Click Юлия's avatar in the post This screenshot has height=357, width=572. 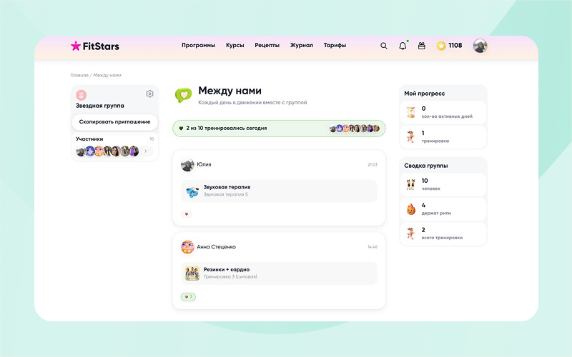point(187,165)
